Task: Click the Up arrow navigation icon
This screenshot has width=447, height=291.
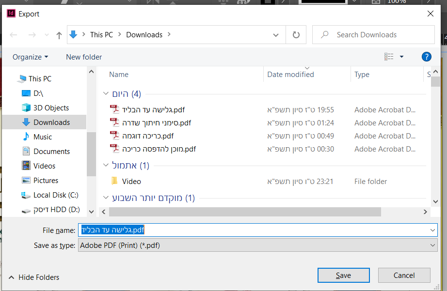Action: coord(59,35)
